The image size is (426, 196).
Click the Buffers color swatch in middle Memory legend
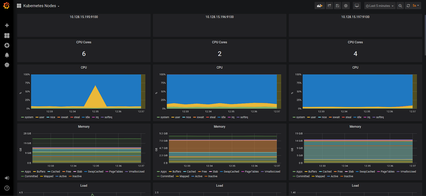[x=171, y=171]
